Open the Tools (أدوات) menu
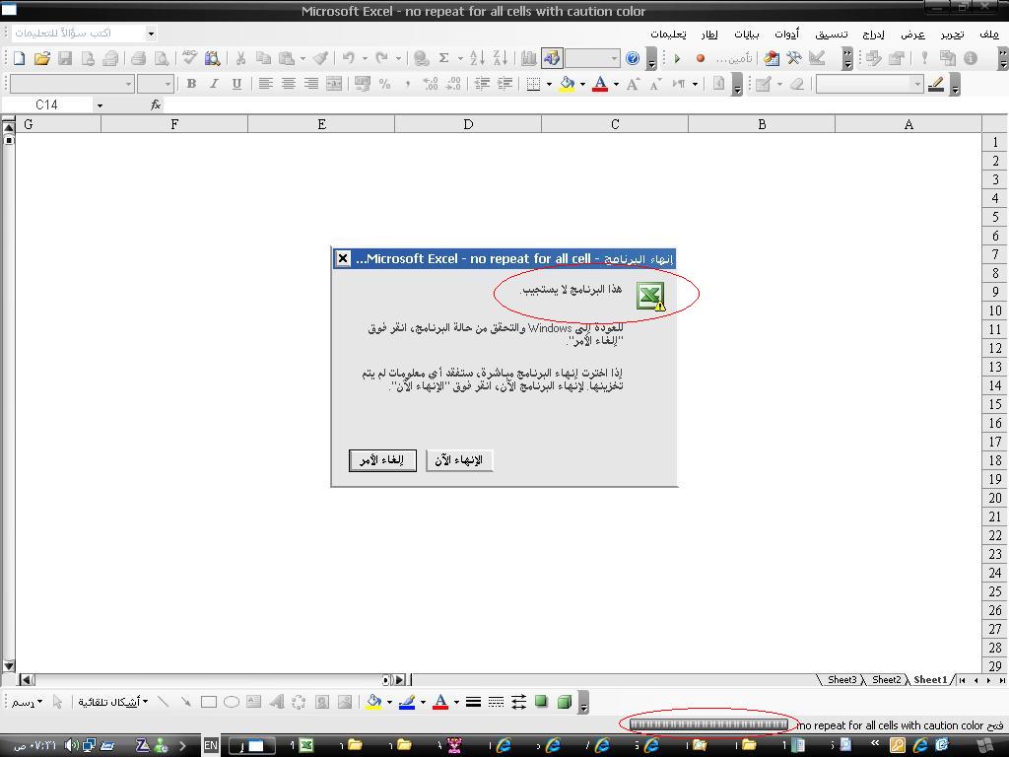1009x757 pixels. coord(786,34)
